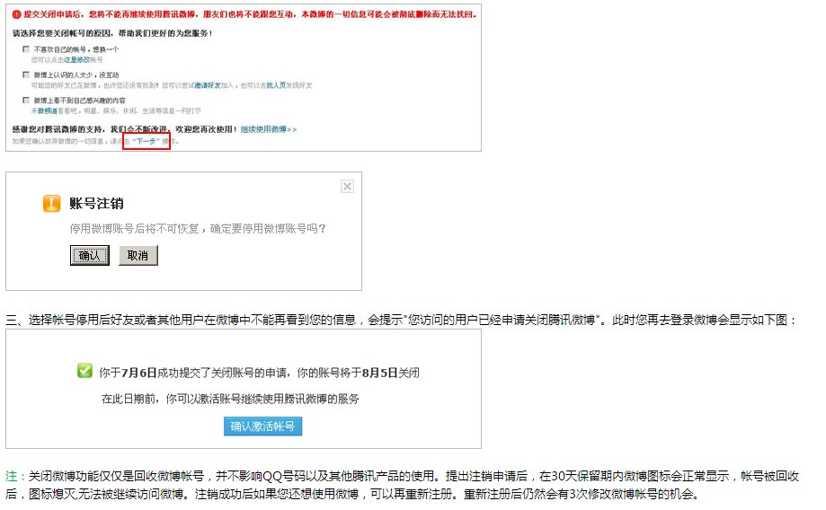Click the step three paragraph starting "三、选择帐号停用后"
826x510 pixels.
coord(402,320)
